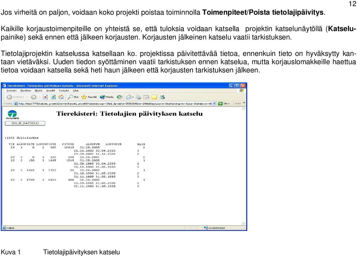
Task: Click the 'Kuva 1' figure label
Action: tap(11, 252)
